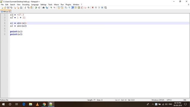
Task: Click the Save All toolbar icon
Action: (11, 7)
